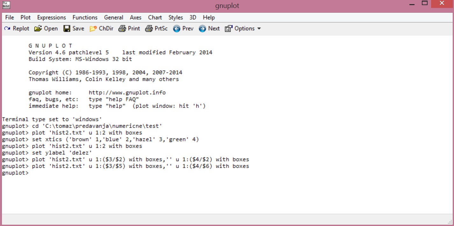The width and height of the screenshot is (454, 226).
Task: Click the Options toolbar label
Action: coord(245,29)
